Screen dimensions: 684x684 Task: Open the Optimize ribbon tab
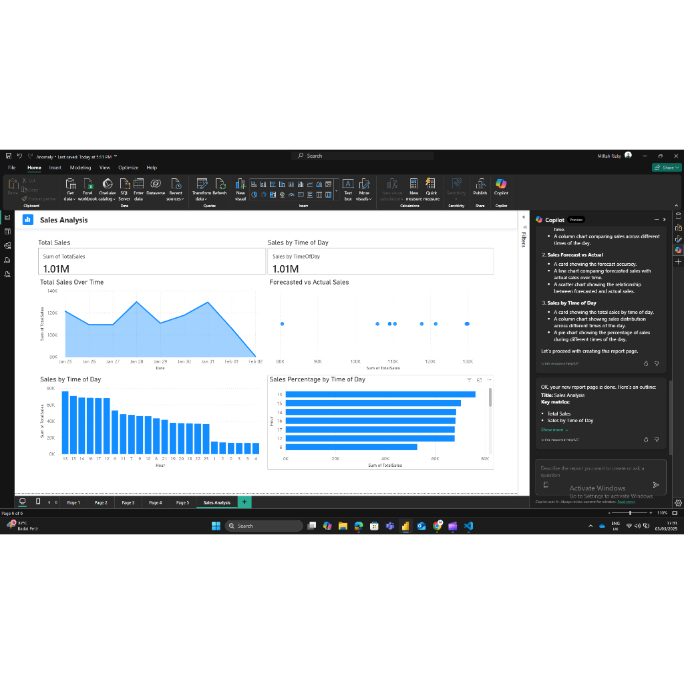click(128, 168)
